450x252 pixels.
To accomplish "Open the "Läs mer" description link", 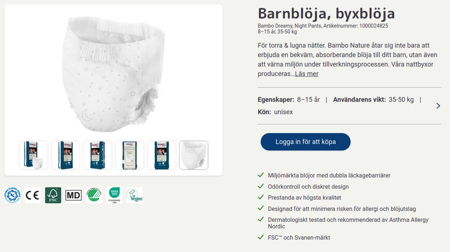I will pos(307,74).
